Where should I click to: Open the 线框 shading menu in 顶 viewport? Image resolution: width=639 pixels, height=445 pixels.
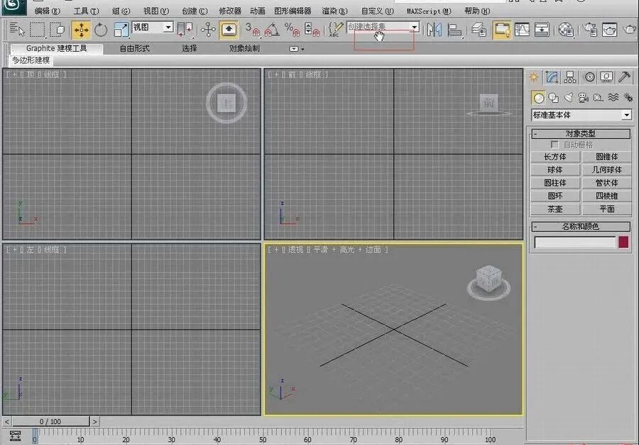tap(51, 74)
